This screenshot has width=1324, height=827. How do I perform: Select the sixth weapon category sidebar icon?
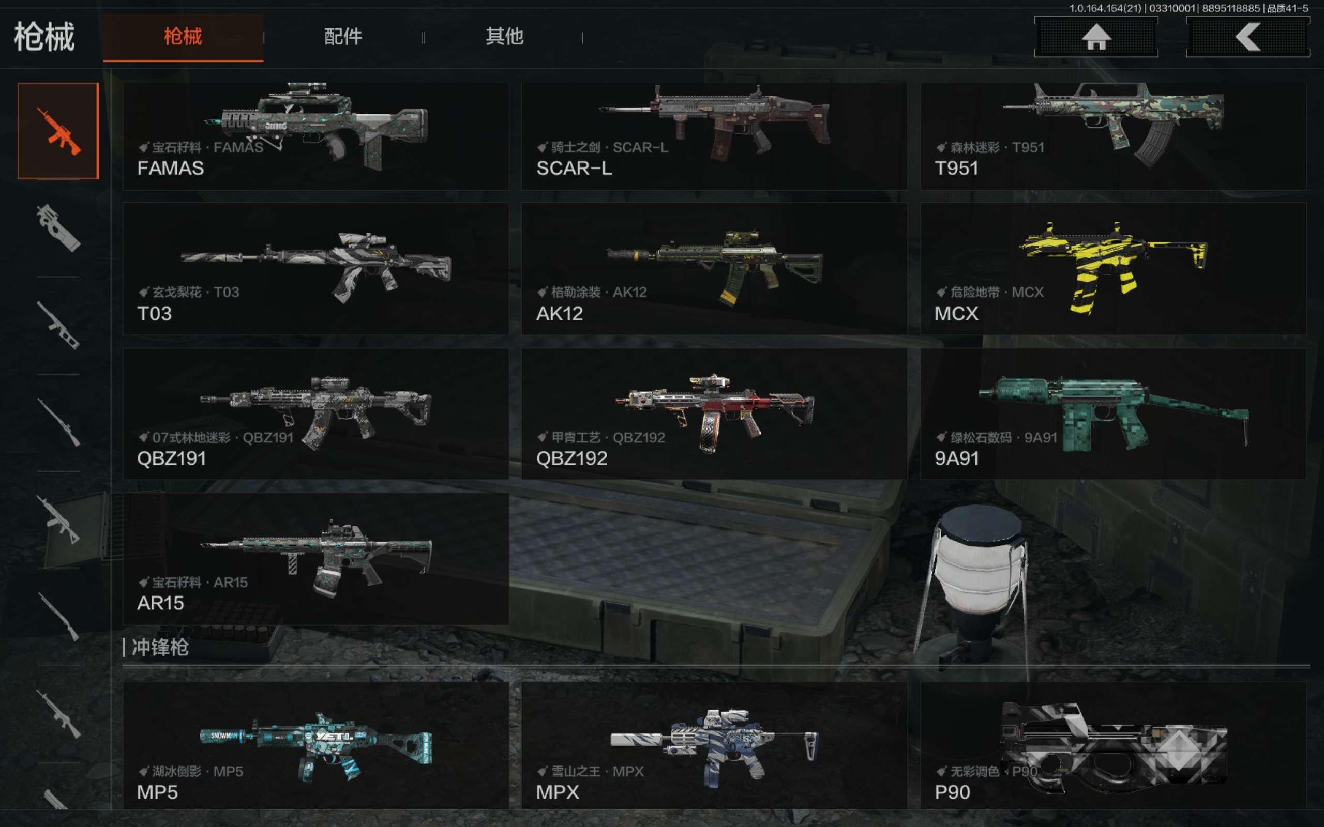tap(58, 617)
